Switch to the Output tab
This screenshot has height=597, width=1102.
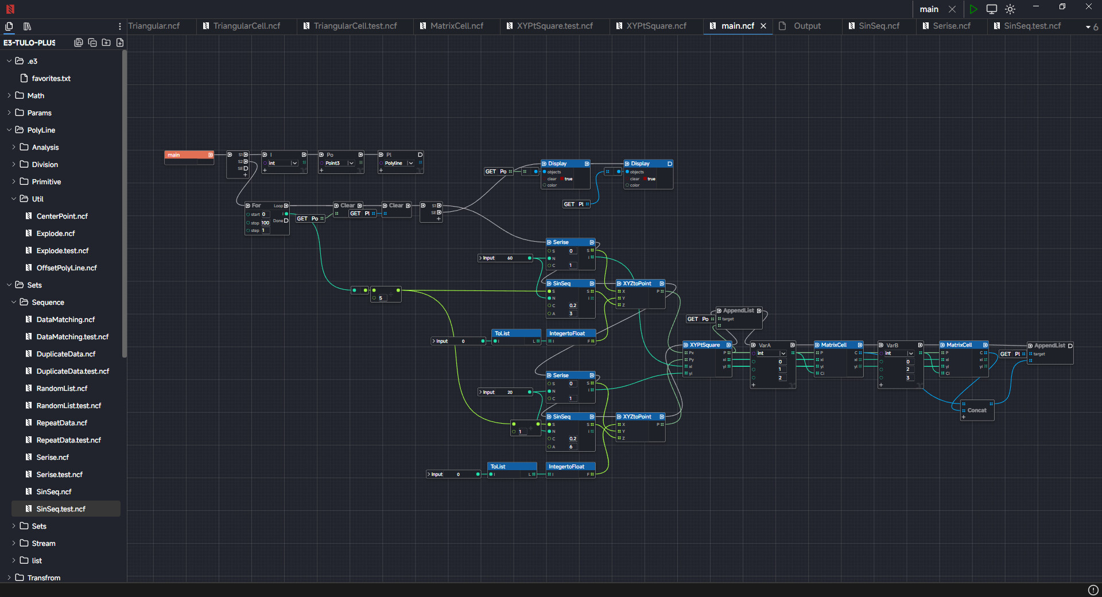806,26
